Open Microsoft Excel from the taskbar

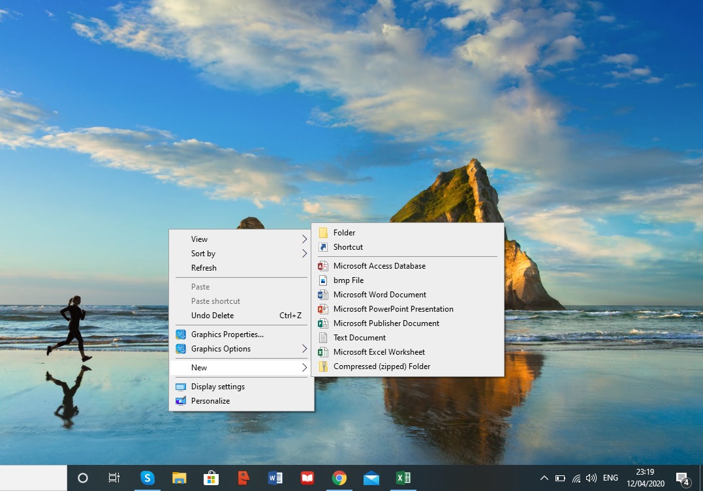403,477
